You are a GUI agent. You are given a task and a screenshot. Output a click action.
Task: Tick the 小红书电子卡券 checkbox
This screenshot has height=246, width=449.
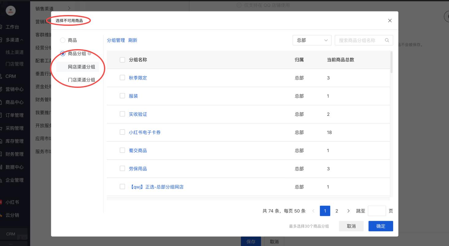click(x=122, y=132)
